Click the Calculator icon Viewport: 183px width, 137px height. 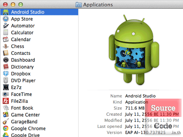6,33
